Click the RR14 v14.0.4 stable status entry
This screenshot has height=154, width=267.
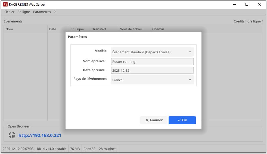pyautogui.click(x=52, y=149)
